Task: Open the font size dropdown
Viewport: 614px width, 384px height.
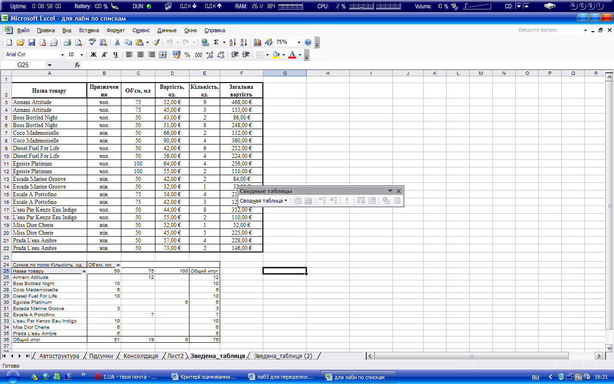Action: click(82, 55)
